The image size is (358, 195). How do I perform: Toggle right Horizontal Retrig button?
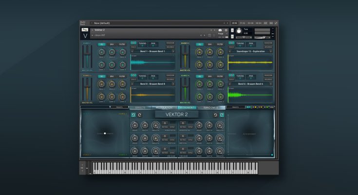coord(183,127)
